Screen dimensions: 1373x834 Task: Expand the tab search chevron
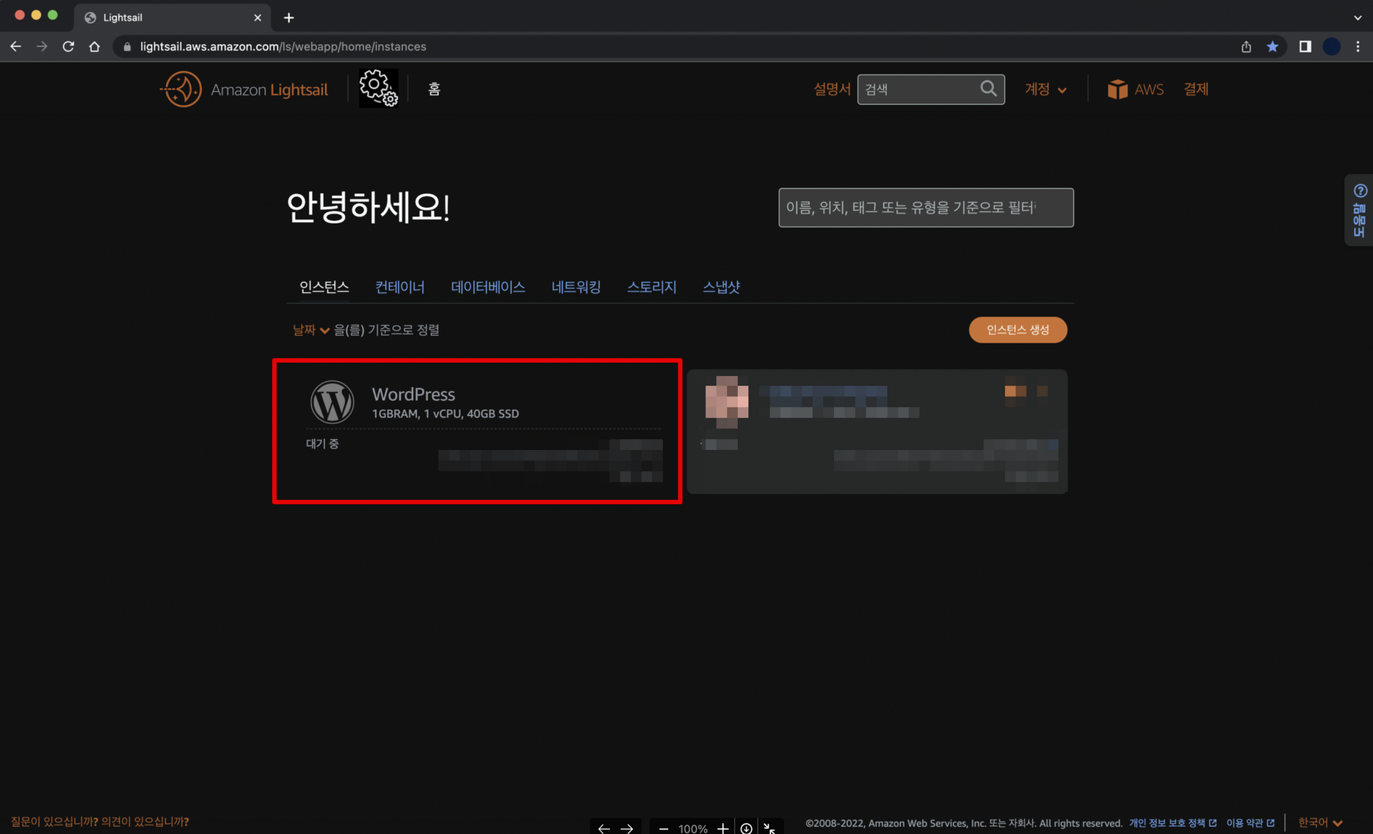[x=1358, y=18]
